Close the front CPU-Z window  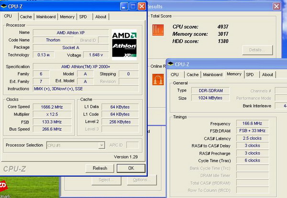click(x=142, y=7)
